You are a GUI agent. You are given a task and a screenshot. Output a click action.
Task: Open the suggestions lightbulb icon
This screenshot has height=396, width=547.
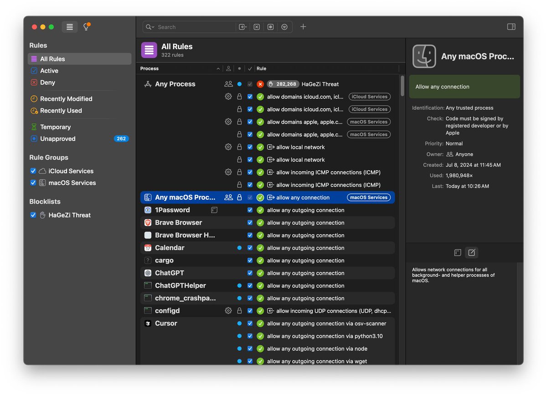tap(86, 27)
